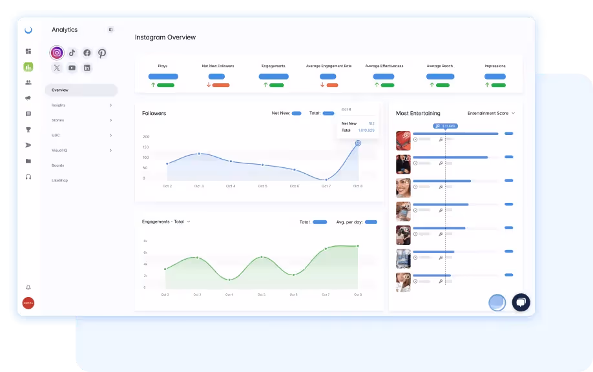Select the Net New Followers metric card
The height and width of the screenshot is (372, 593).
(218, 74)
